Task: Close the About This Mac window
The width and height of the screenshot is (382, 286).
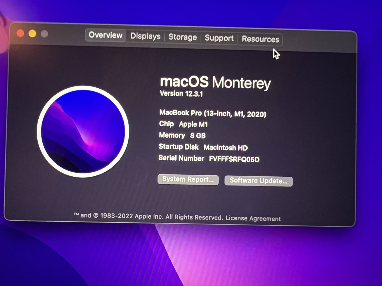Action: pos(20,33)
